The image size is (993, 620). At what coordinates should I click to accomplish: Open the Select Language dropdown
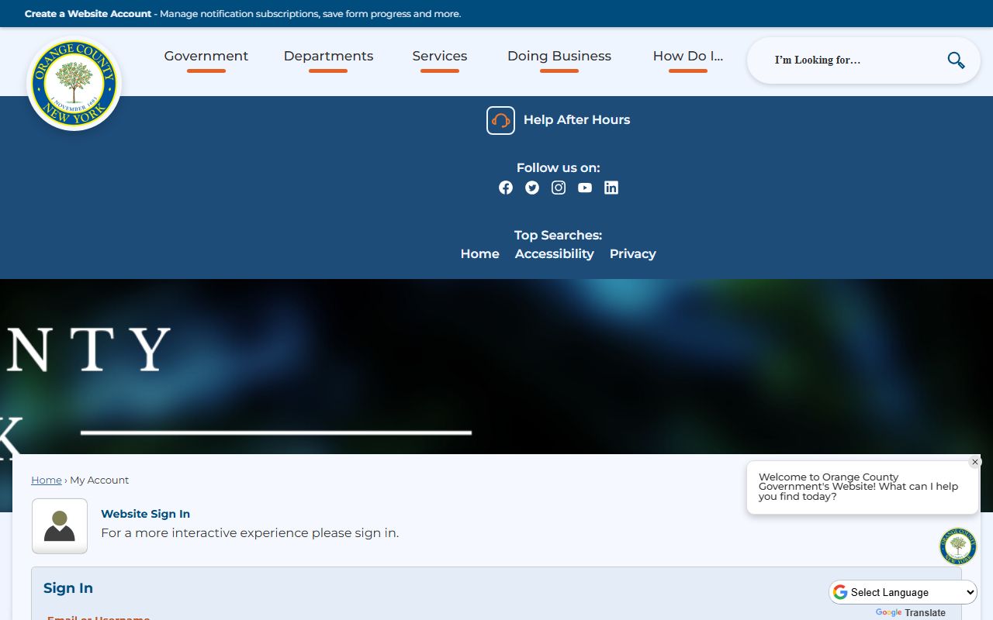904,592
